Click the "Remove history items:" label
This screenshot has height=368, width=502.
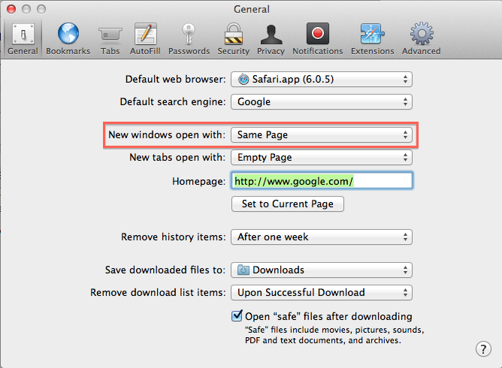[173, 237]
